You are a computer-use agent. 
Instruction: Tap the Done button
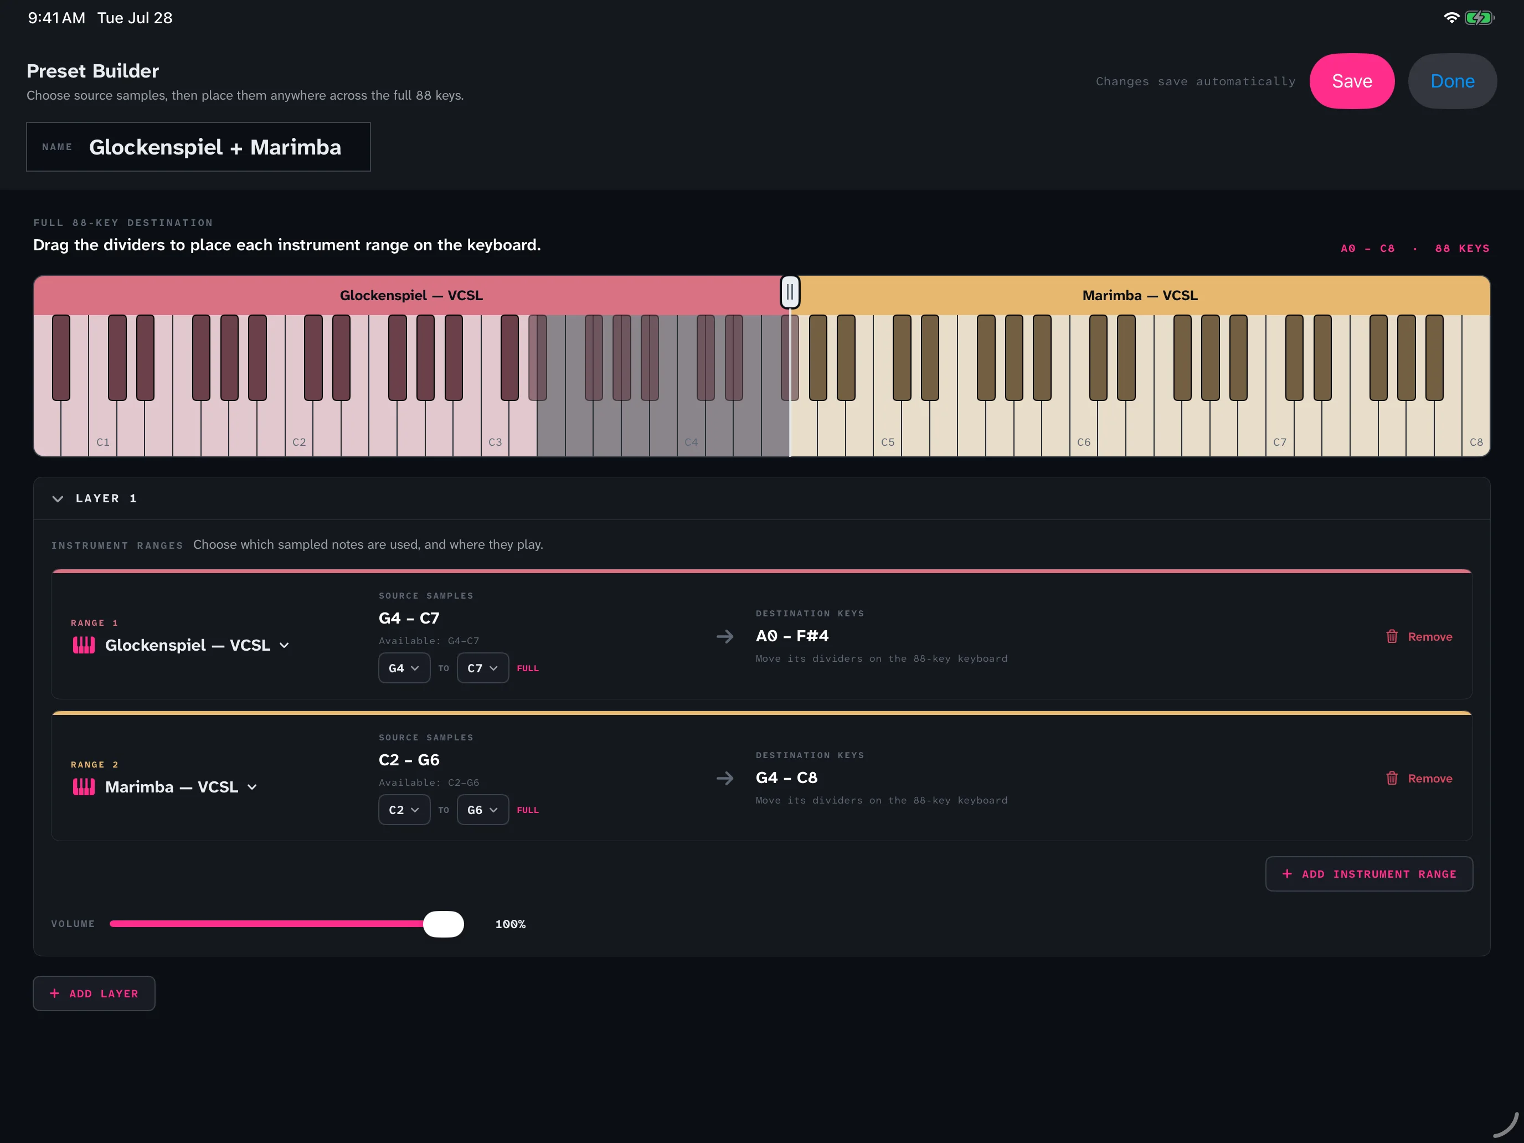pos(1451,81)
